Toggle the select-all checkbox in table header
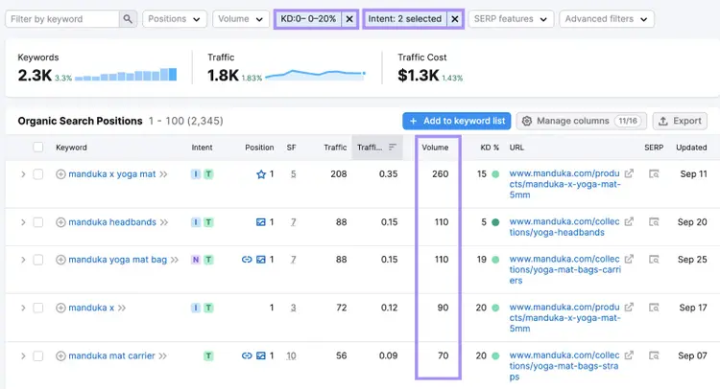Screen dimensions: 720x389 tap(38, 148)
